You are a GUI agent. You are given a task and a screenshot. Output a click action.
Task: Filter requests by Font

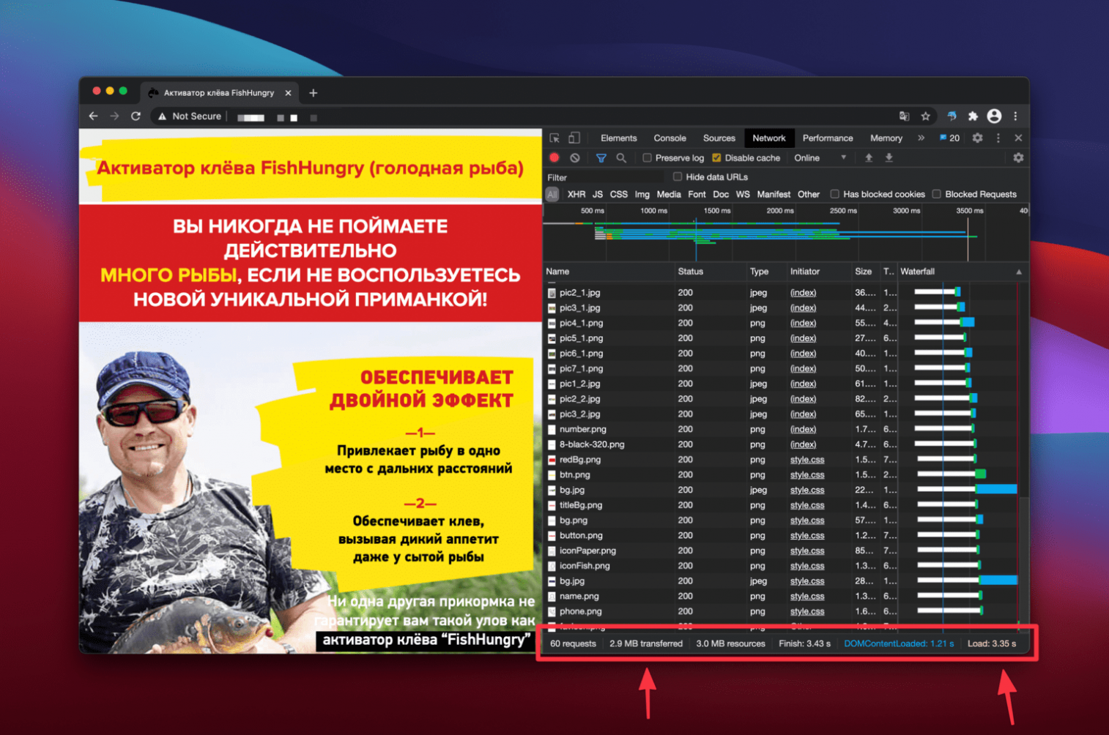click(x=697, y=194)
